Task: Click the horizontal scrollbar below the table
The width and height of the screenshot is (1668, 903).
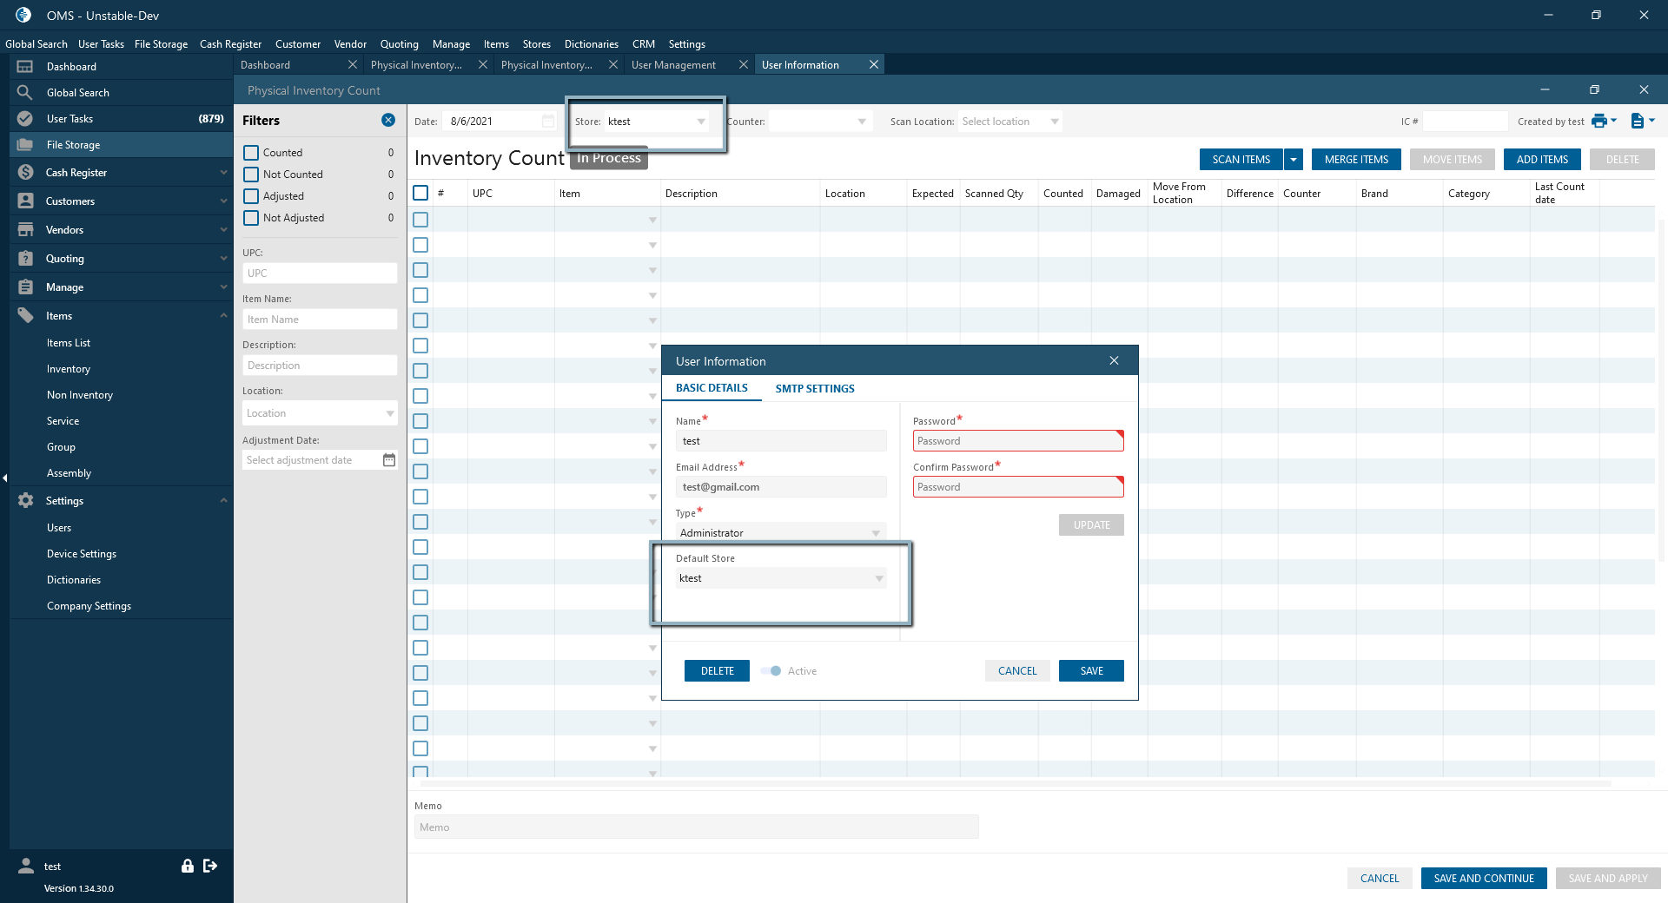Action: click(1015, 783)
